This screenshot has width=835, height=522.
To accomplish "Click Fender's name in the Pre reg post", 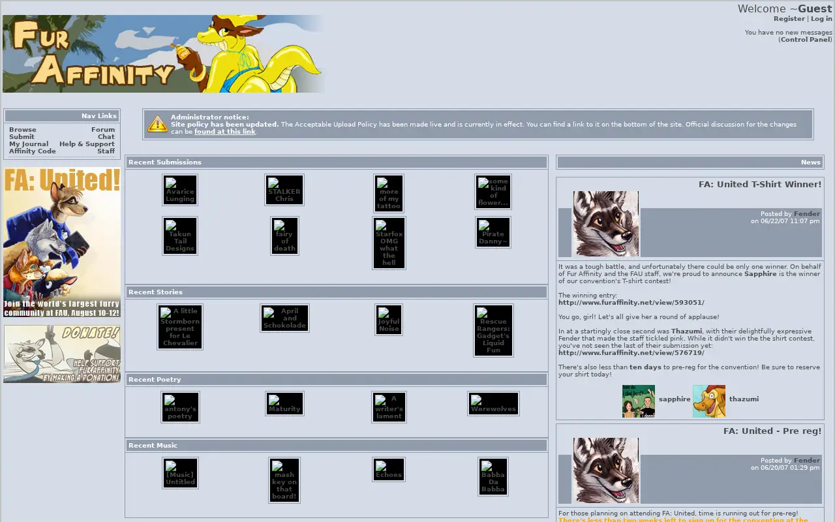I will (807, 461).
